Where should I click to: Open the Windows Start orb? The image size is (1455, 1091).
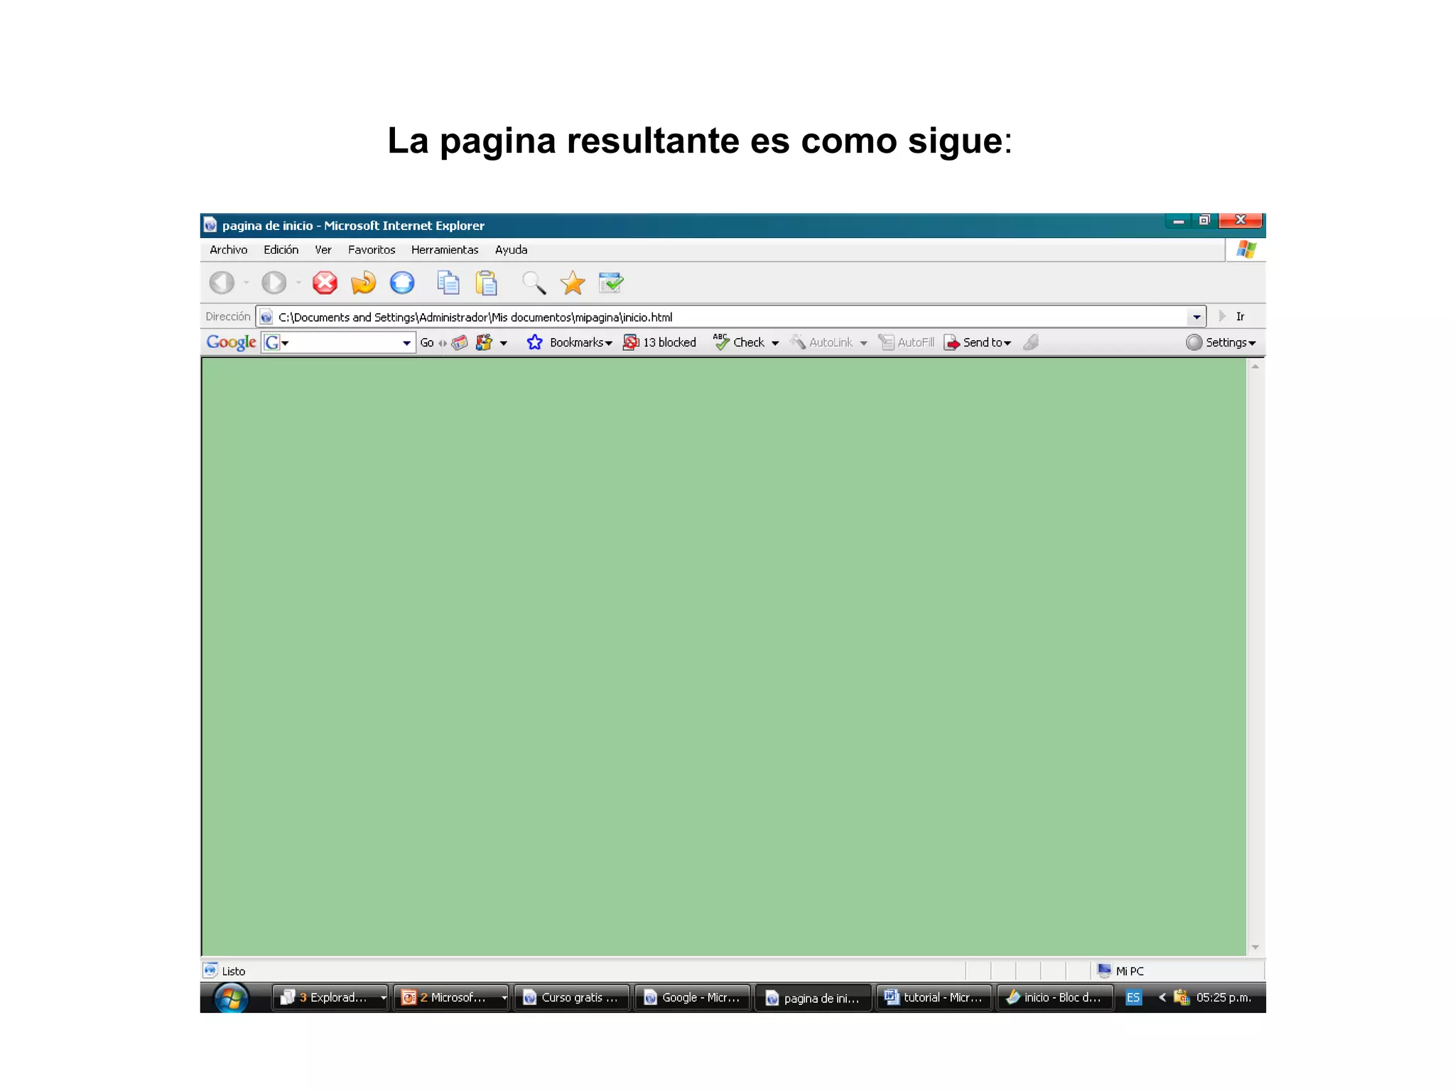[x=231, y=998]
